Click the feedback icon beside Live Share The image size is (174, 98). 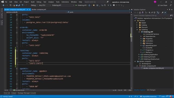tap(171, 5)
